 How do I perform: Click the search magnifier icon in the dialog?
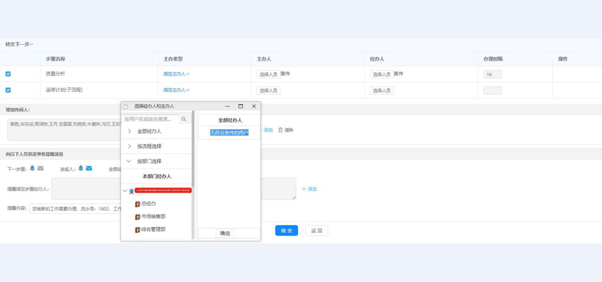[184, 119]
